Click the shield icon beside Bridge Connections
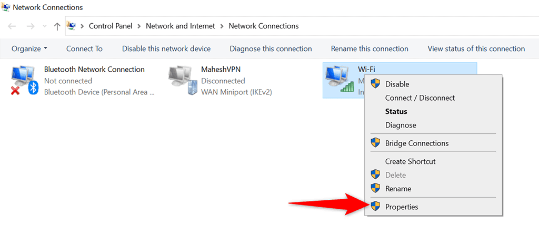 (375, 143)
